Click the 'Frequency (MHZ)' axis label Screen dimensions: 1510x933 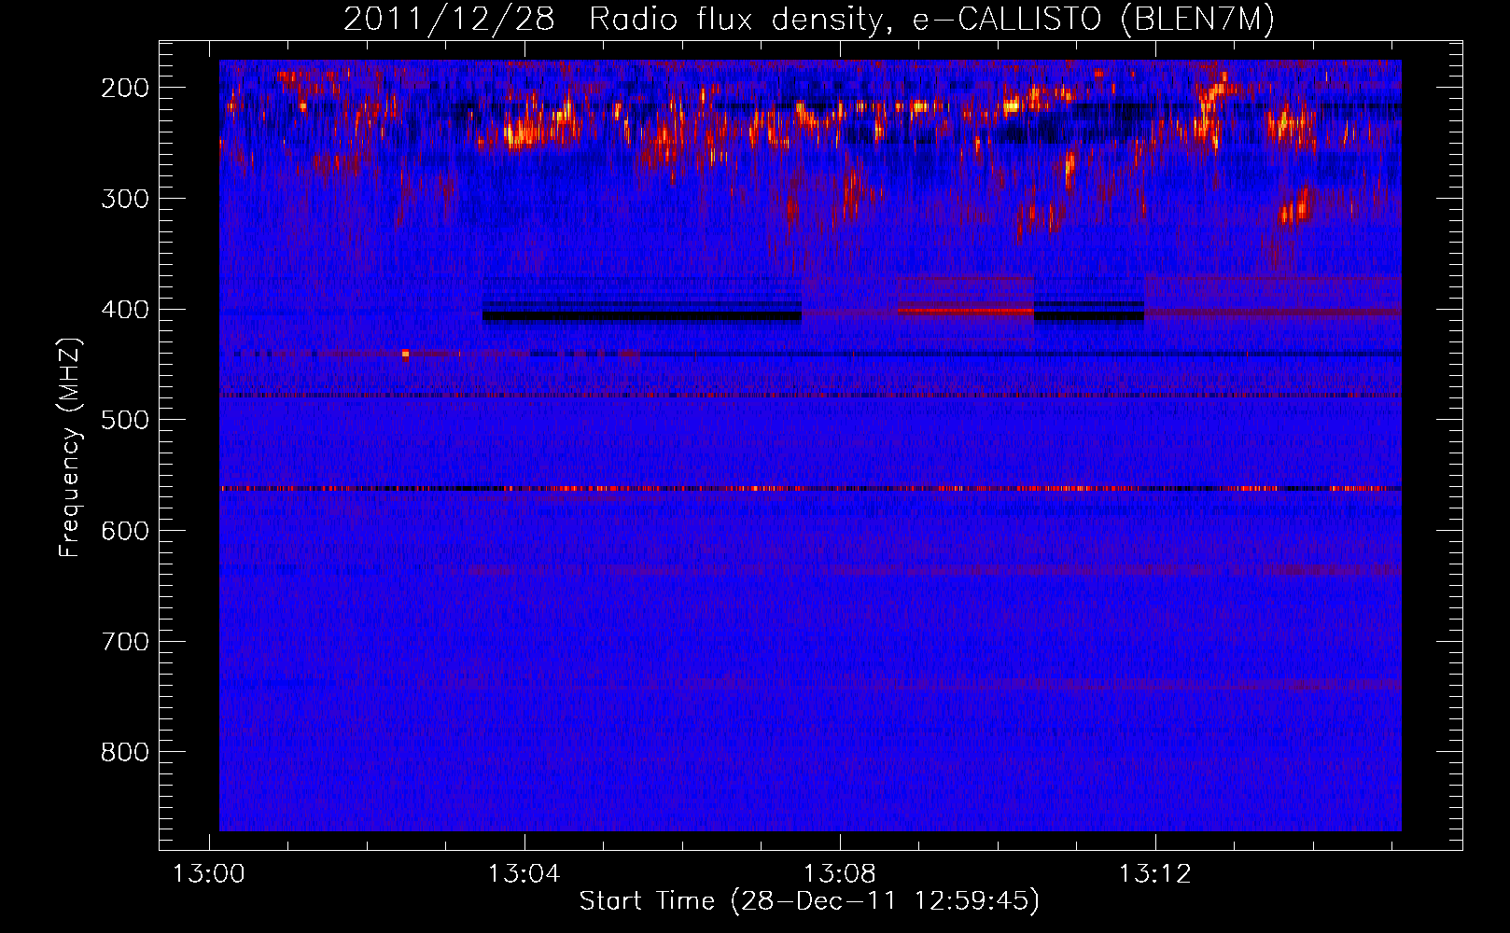click(70, 447)
